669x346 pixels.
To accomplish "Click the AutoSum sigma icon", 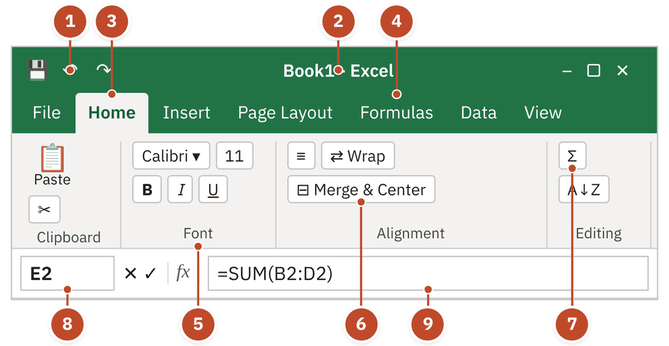I will tap(572, 156).
